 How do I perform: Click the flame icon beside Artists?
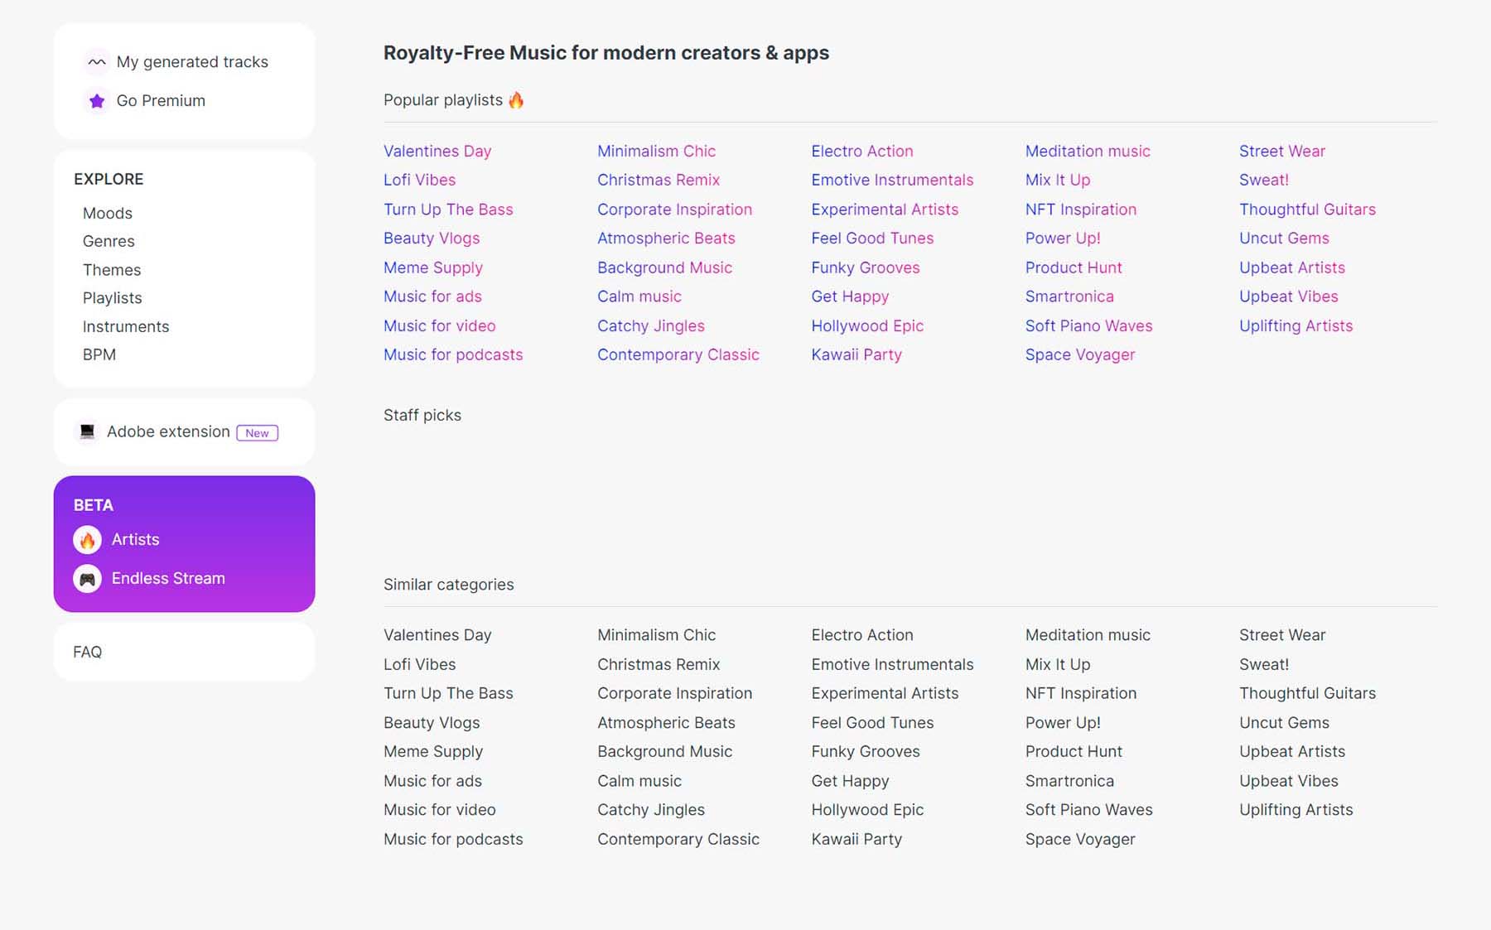coord(88,539)
